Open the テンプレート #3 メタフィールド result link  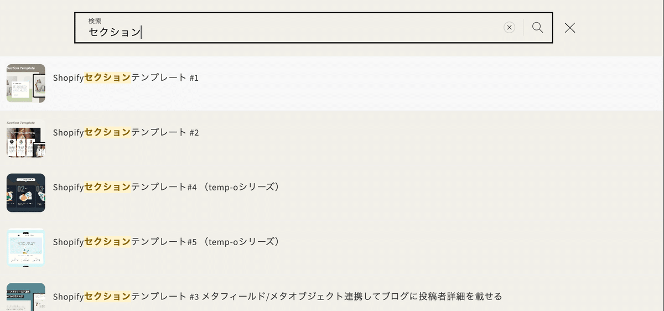278,297
